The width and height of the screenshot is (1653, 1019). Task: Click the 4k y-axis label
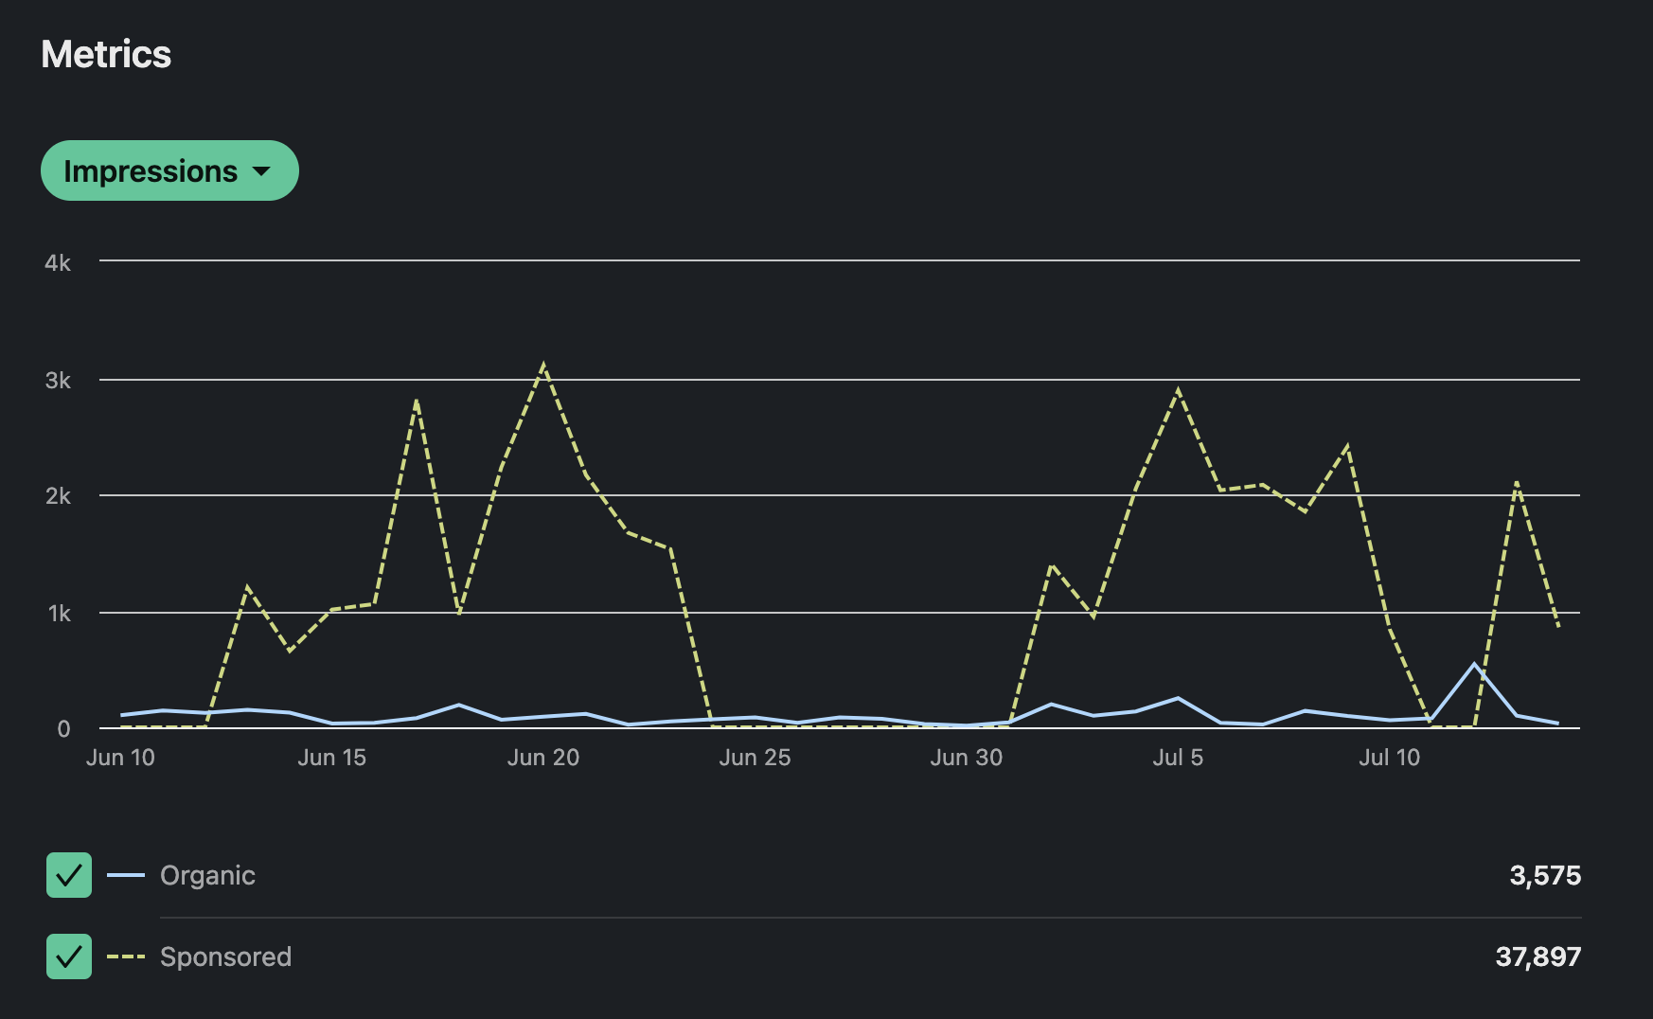(58, 263)
